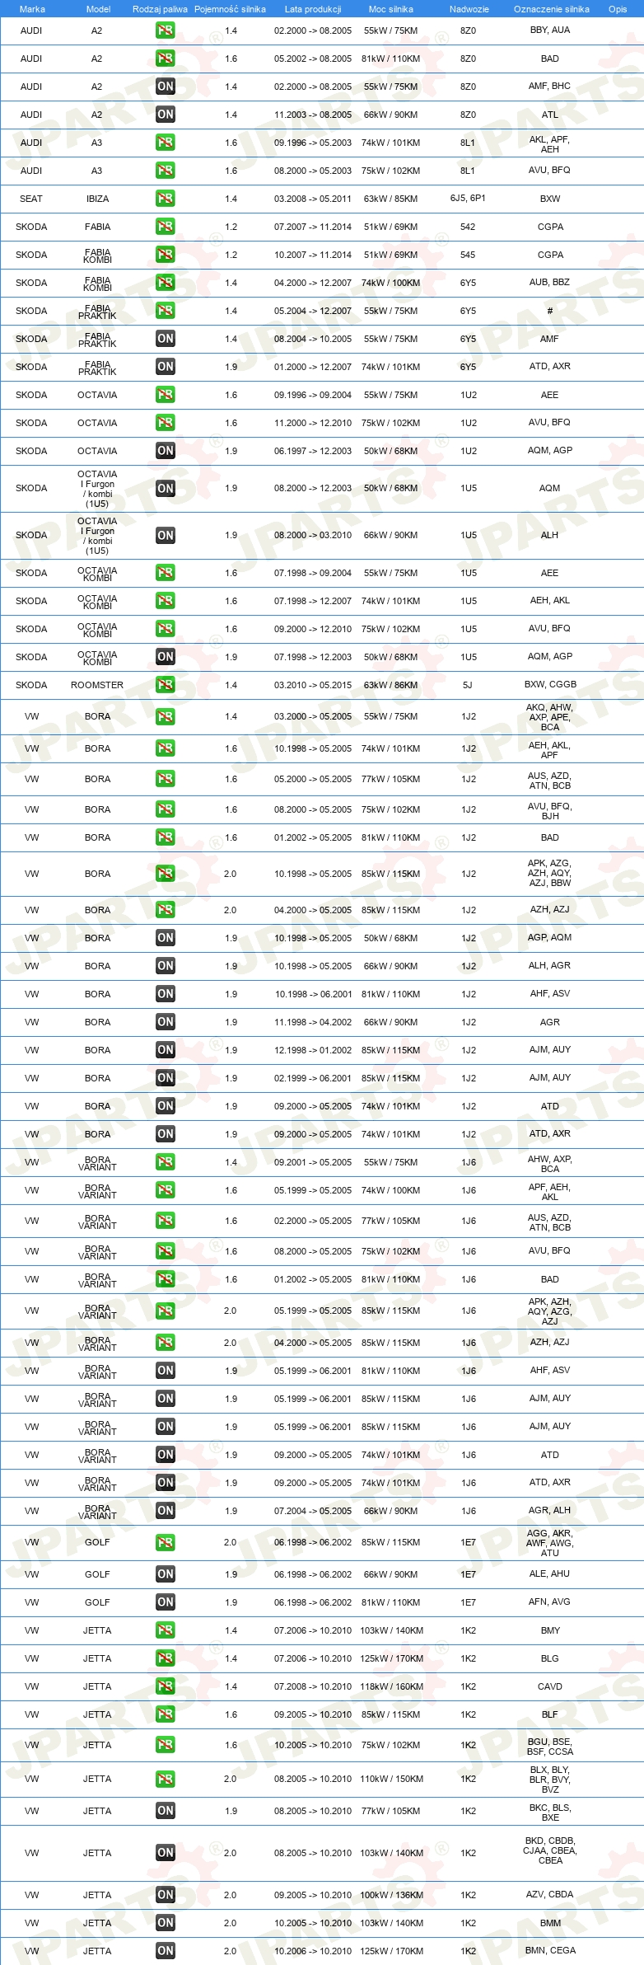
Task: Click the diesel ON icon for AUDI A2 AMF, BHC
Action: pos(165,87)
